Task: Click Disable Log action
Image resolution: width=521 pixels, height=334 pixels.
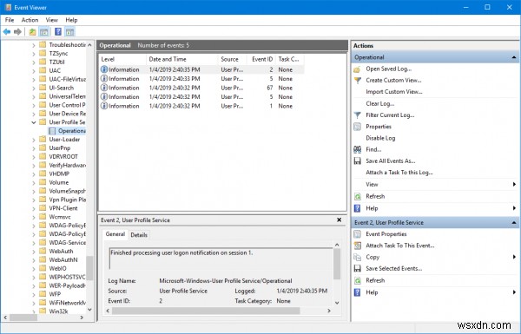Action: pyautogui.click(x=380, y=138)
